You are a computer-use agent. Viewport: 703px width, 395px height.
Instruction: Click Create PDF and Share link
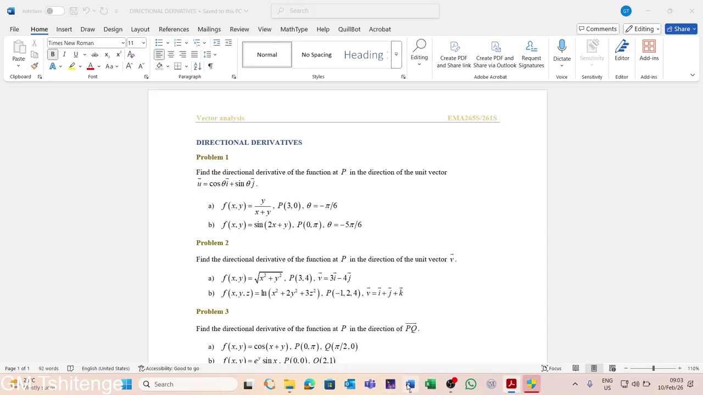pyautogui.click(x=454, y=54)
